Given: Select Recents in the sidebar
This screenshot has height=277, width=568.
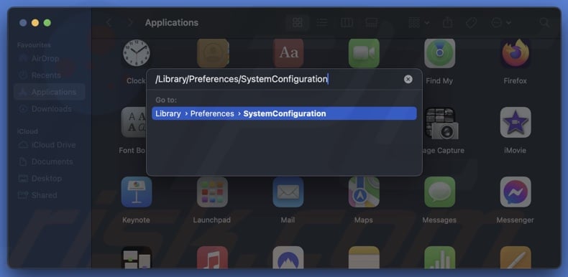Looking at the screenshot, I should coord(50,75).
